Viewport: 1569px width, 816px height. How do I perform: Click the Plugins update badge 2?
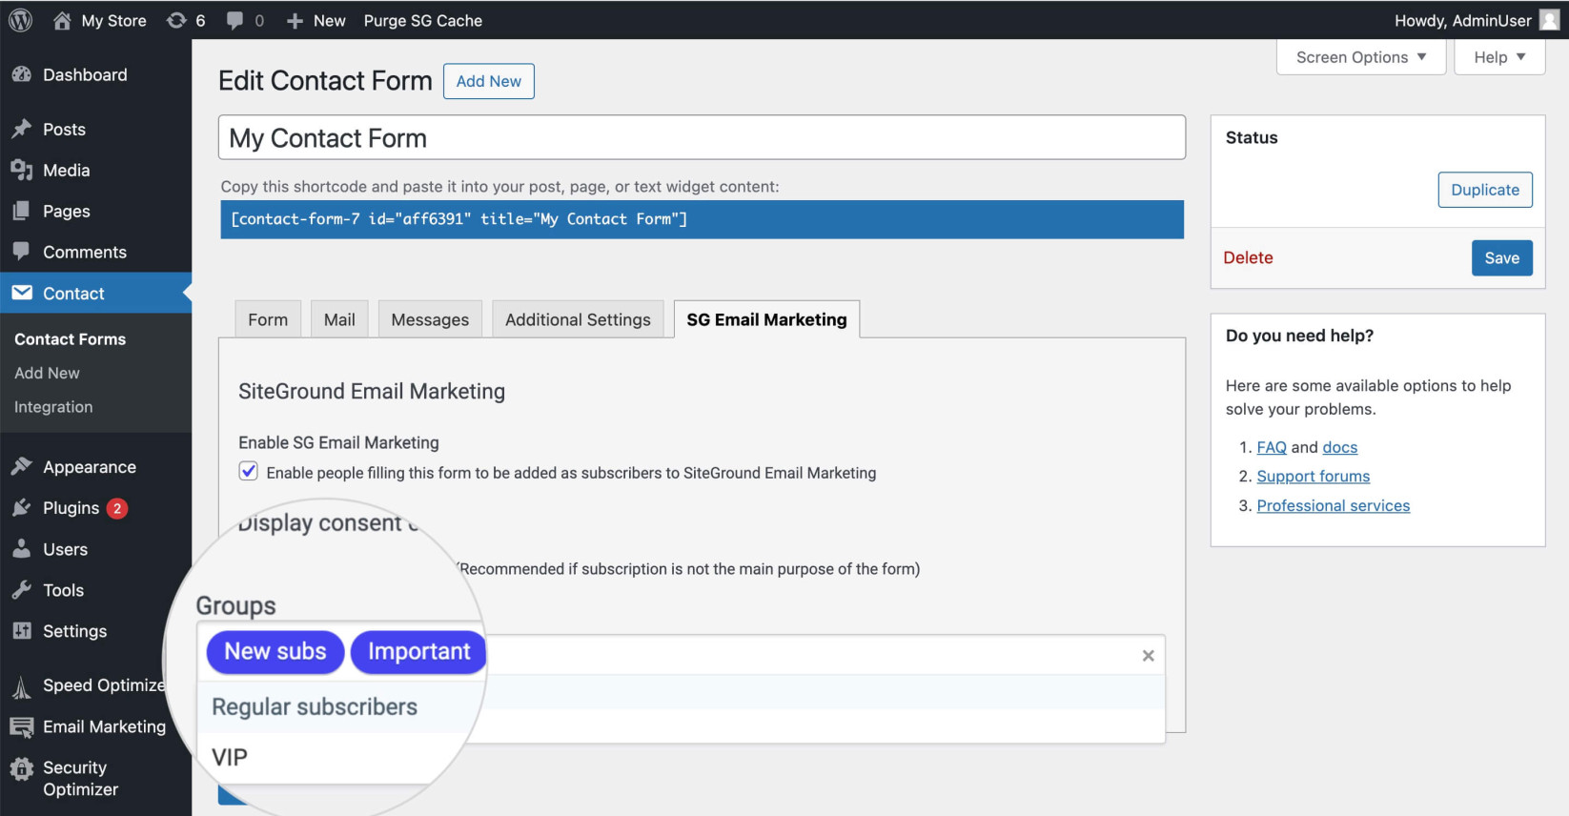[117, 508]
